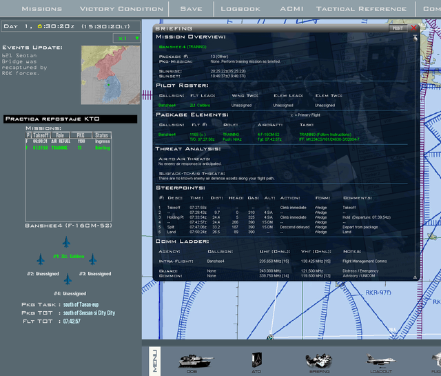Click the Split steerpoint row
The height and width of the screenshot is (376, 441).
[268, 227]
